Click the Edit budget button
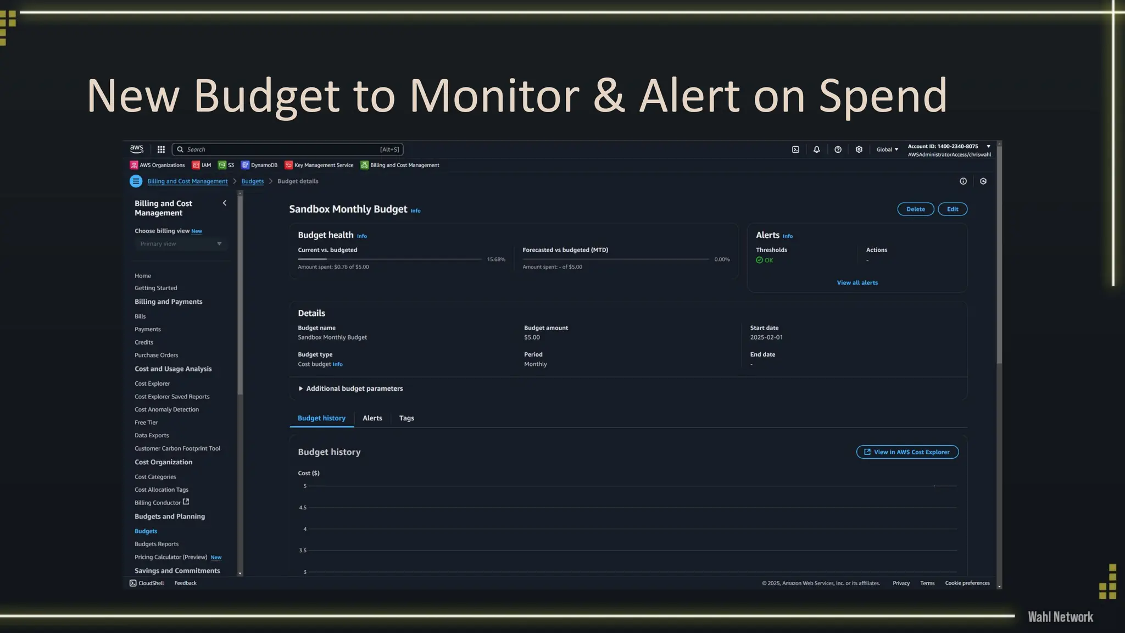The width and height of the screenshot is (1125, 633). 953,209
